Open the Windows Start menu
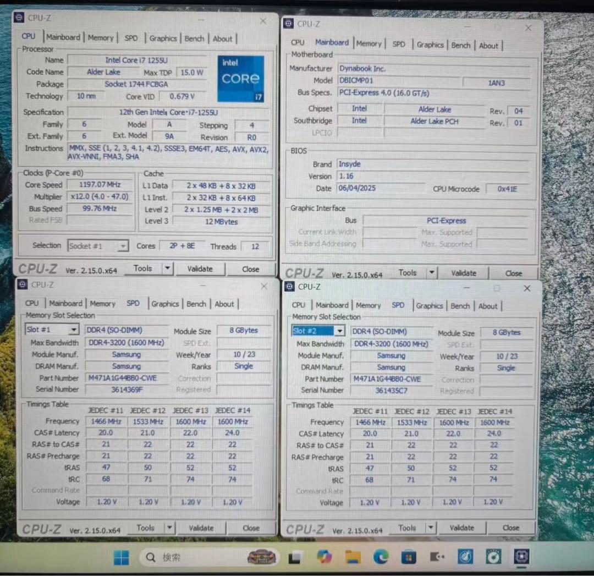Screen dimensions: 594x576 point(122,557)
